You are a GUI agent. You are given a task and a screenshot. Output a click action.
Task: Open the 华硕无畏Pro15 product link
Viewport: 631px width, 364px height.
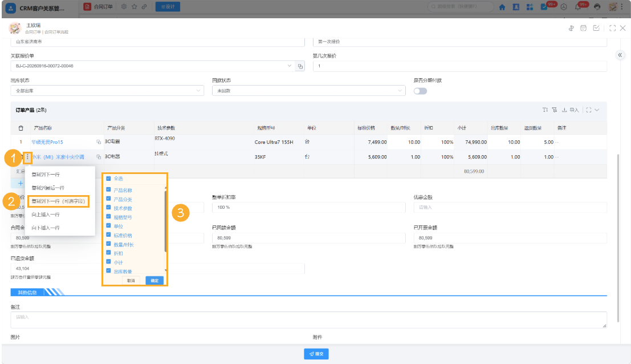click(x=47, y=142)
